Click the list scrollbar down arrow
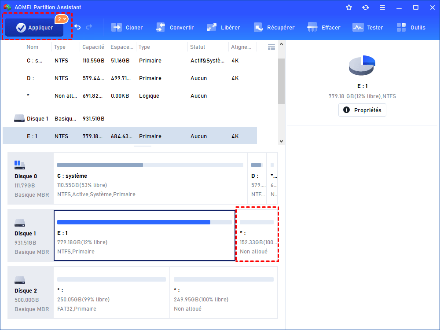440x330 pixels. pos(282,141)
